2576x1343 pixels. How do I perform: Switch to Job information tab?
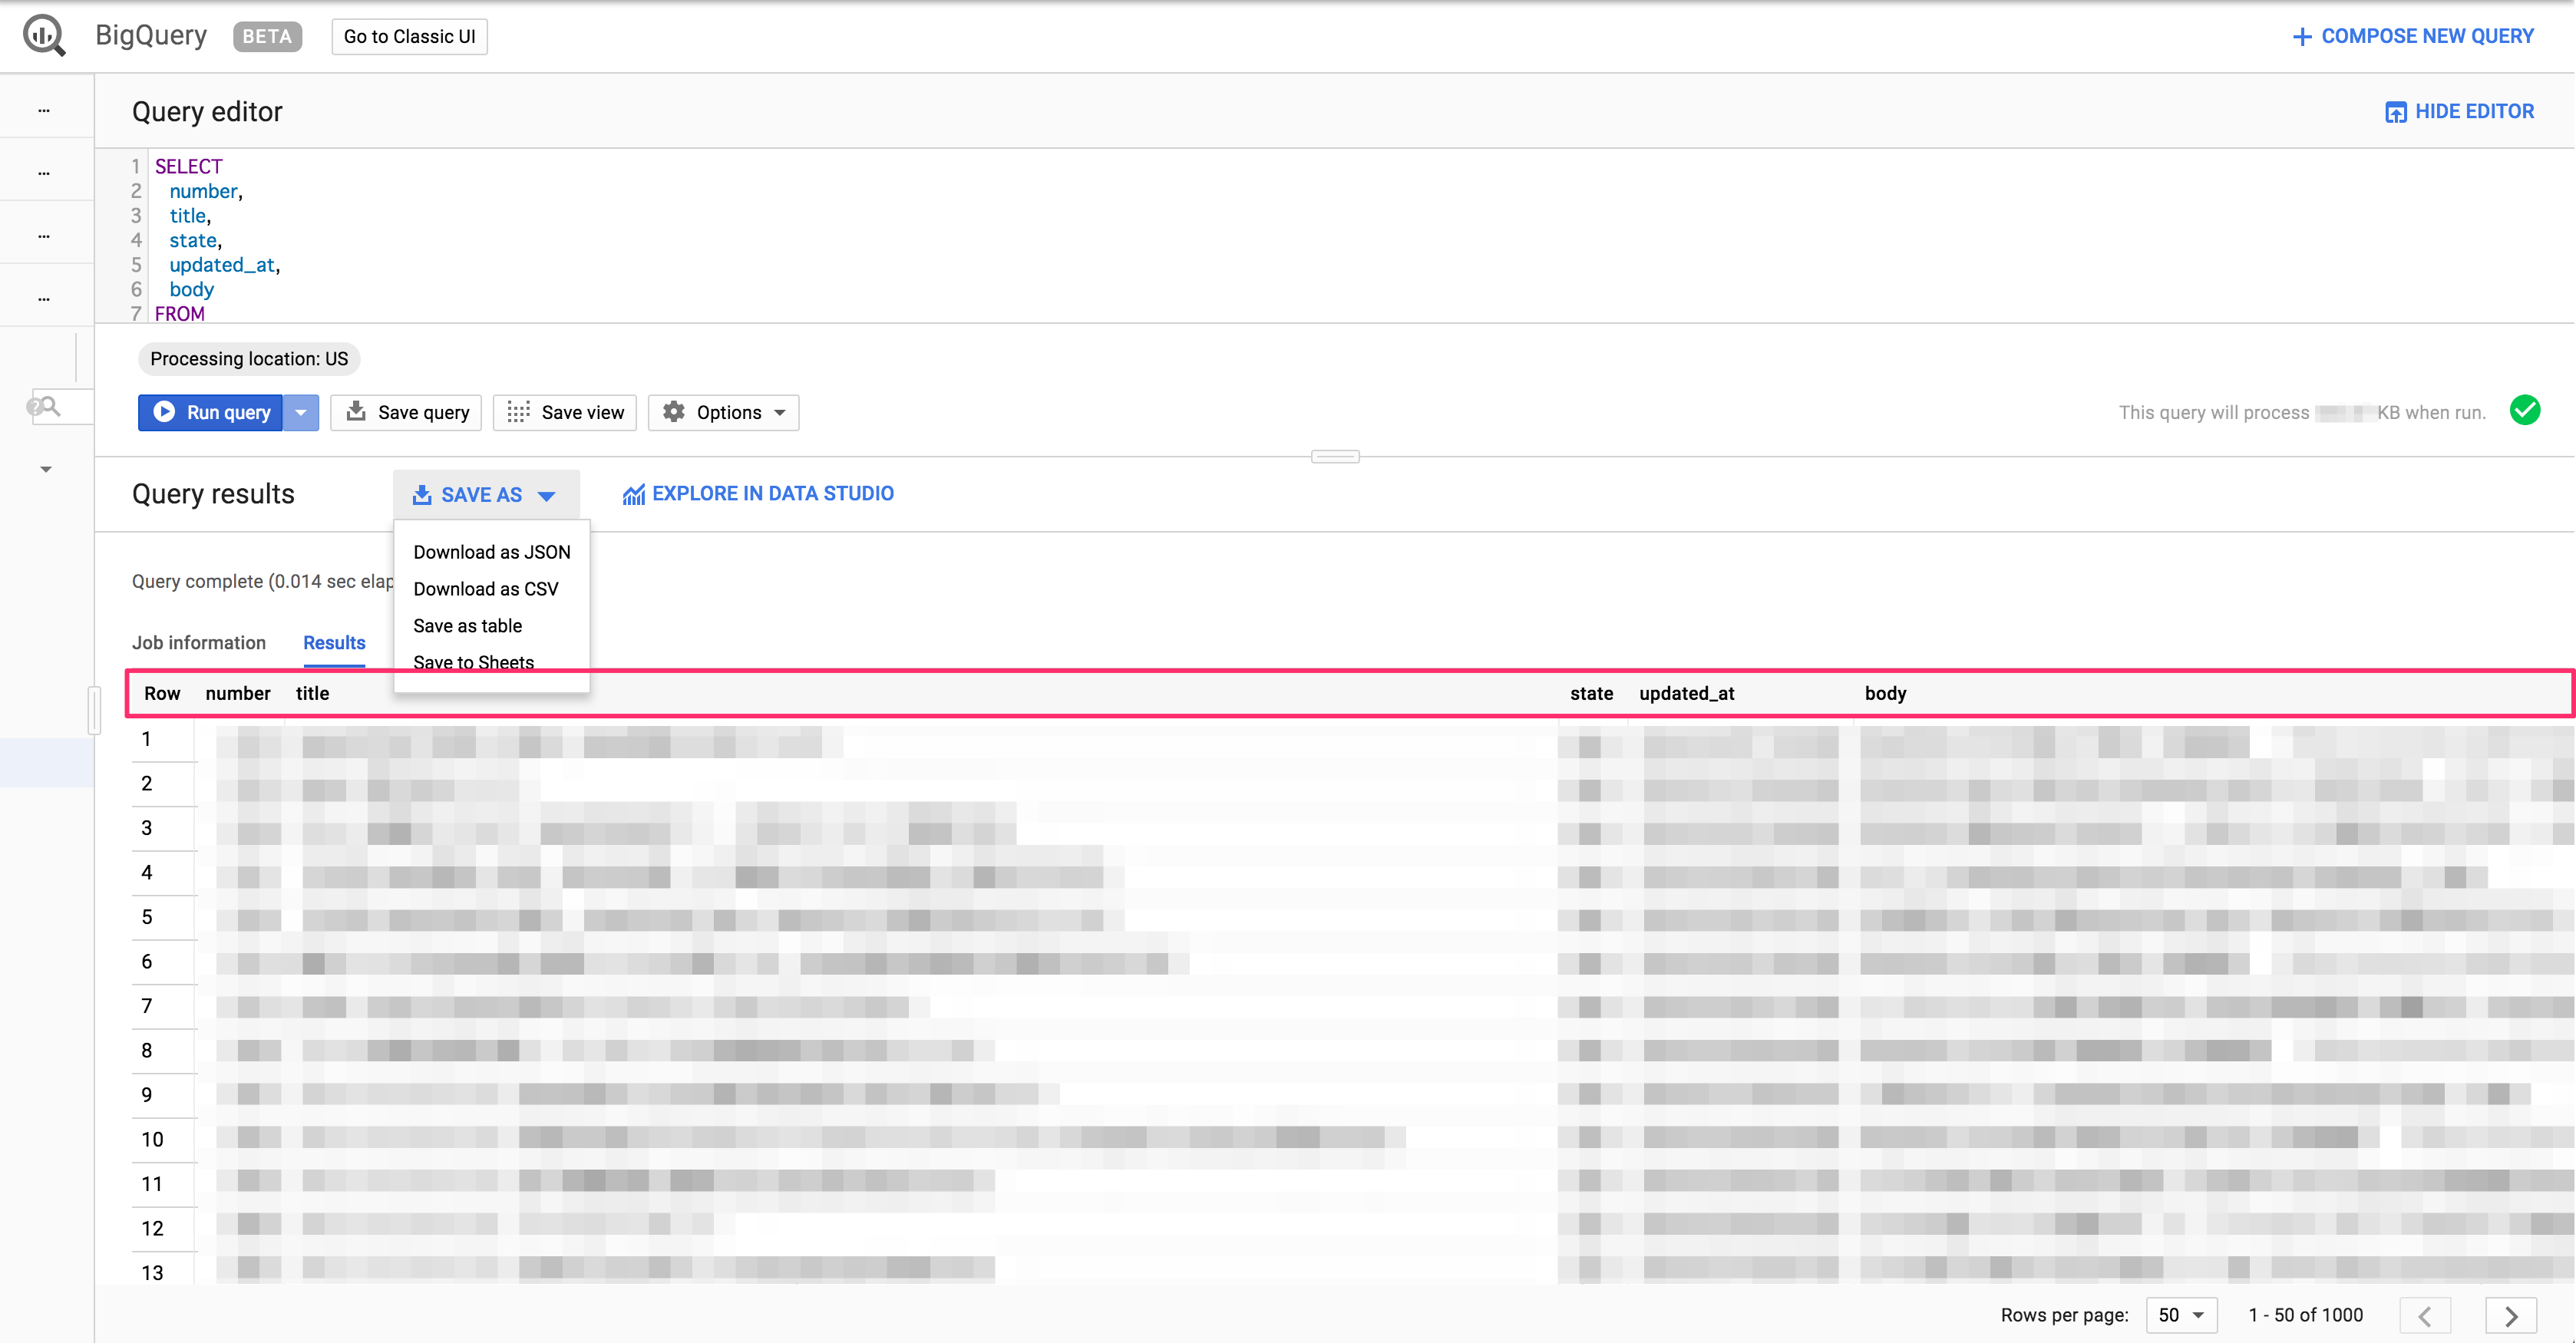[199, 643]
